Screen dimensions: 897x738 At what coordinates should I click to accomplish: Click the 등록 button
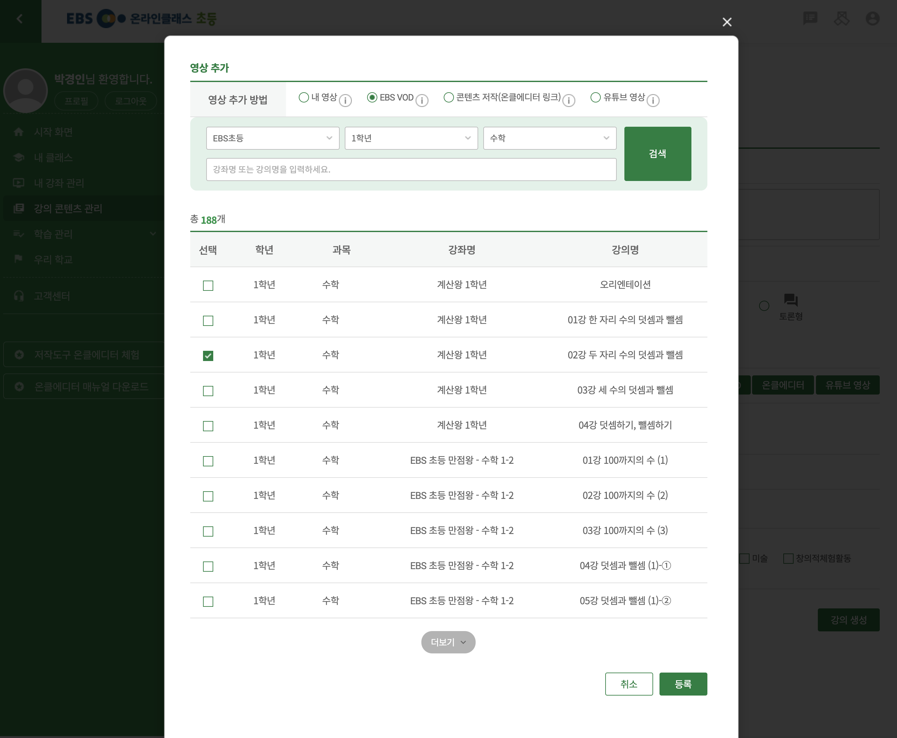[683, 684]
